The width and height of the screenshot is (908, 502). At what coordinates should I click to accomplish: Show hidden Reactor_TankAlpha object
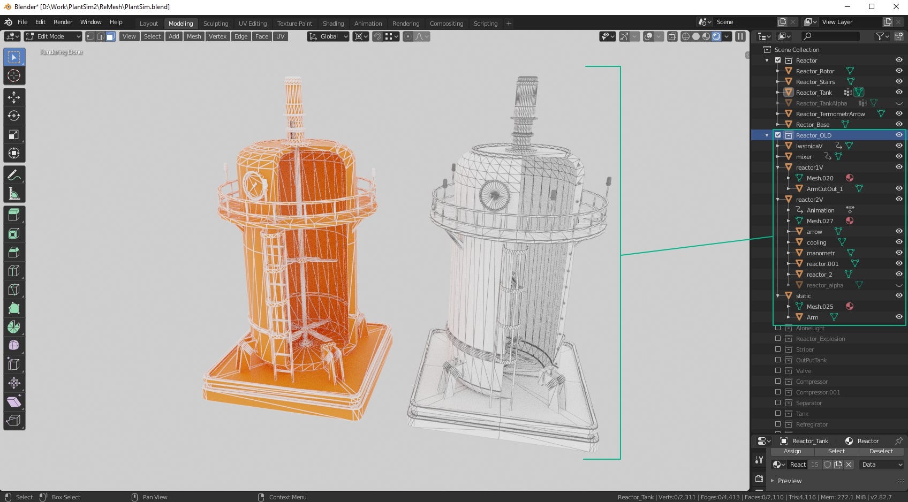tap(899, 103)
